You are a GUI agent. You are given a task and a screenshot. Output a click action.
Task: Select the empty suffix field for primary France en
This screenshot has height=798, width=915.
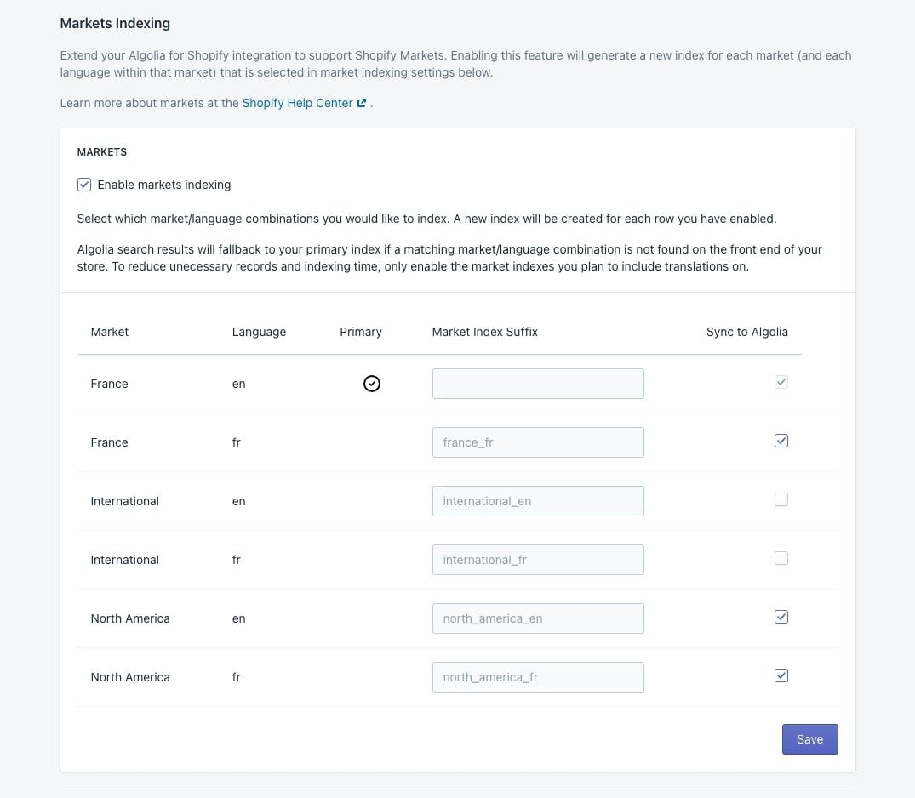click(537, 383)
